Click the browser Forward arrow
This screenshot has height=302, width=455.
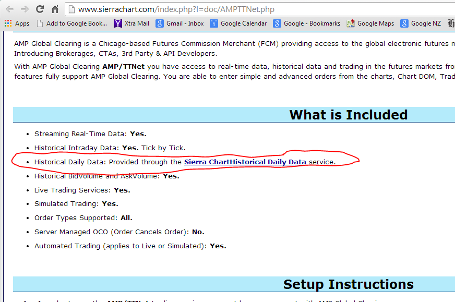pos(25,9)
